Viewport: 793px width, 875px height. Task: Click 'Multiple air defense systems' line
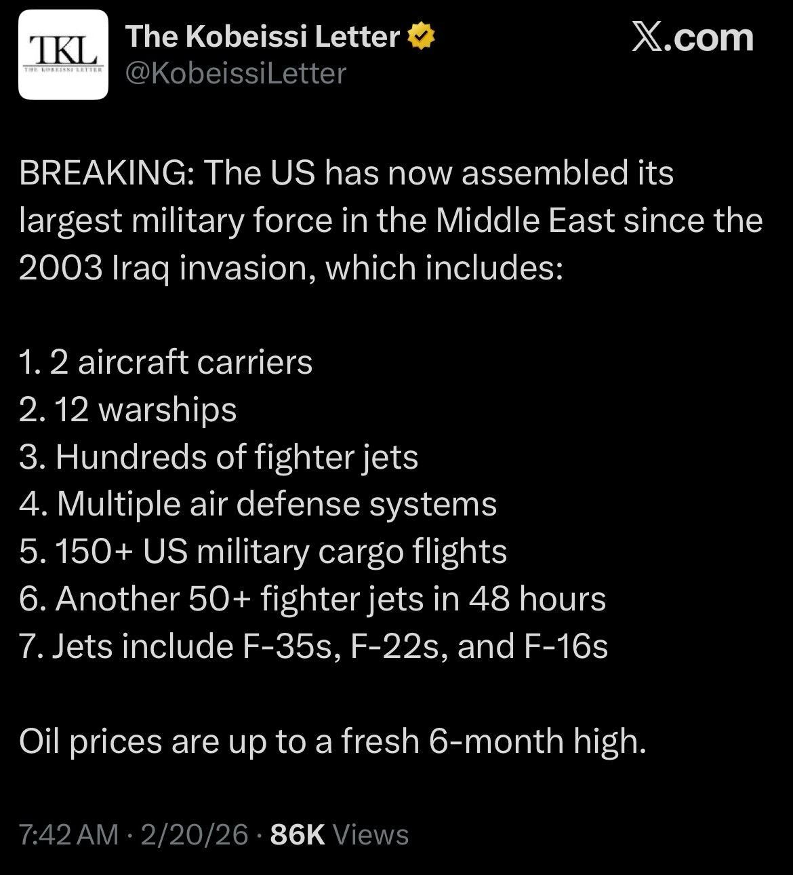click(x=258, y=505)
